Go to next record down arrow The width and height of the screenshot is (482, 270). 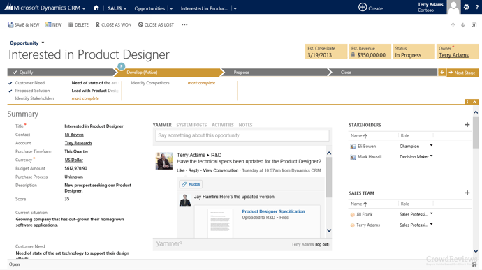pos(462,25)
